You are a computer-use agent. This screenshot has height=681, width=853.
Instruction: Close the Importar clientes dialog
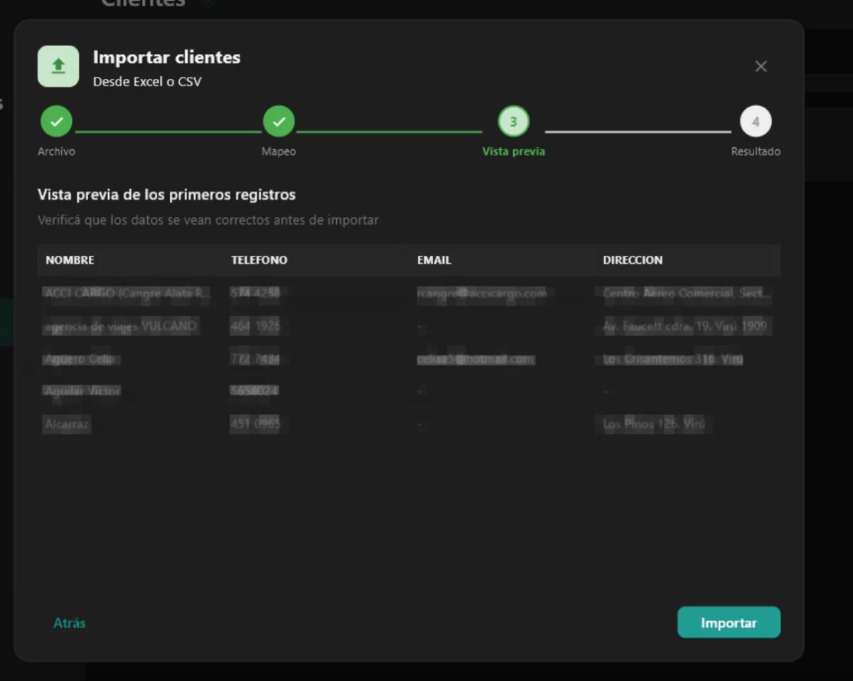[761, 66]
